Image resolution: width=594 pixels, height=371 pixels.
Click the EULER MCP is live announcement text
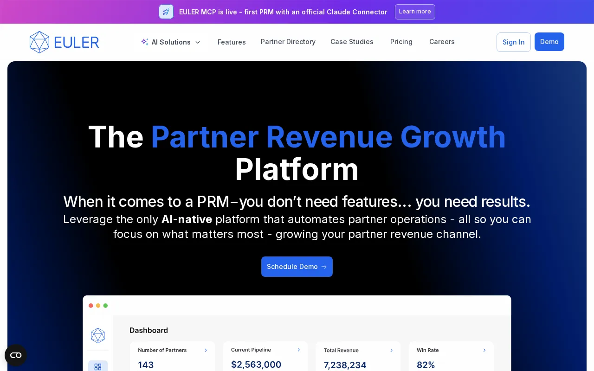283,12
